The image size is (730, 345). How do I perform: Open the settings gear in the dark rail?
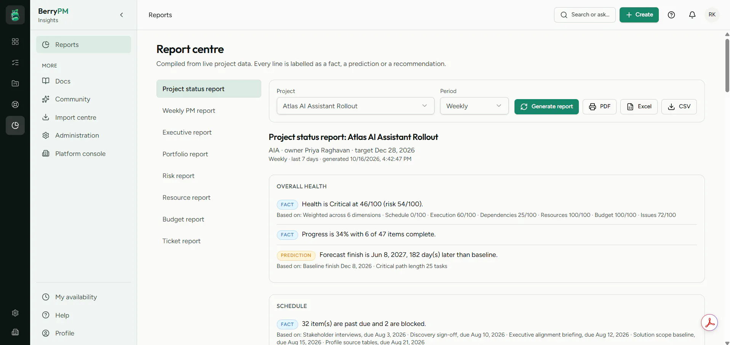[15, 313]
